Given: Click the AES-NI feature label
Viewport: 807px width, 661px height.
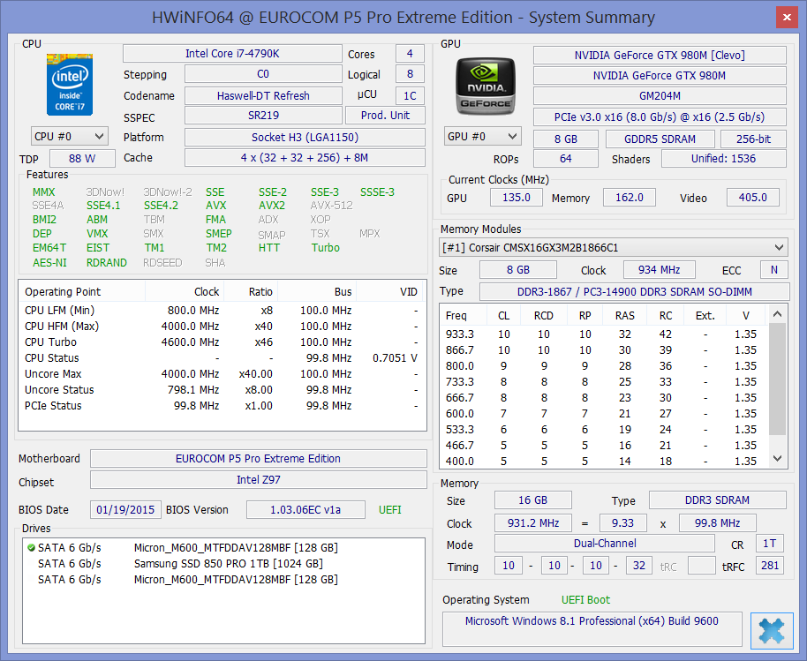Looking at the screenshot, I should (50, 263).
